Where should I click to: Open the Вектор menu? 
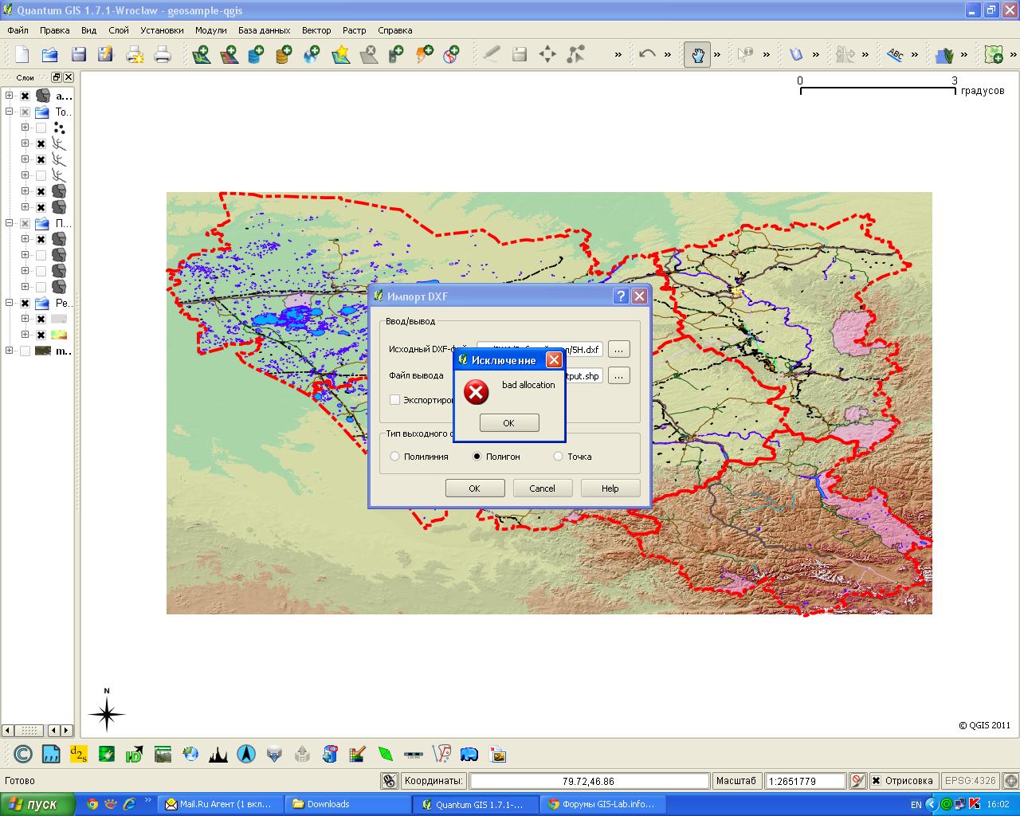(x=316, y=30)
